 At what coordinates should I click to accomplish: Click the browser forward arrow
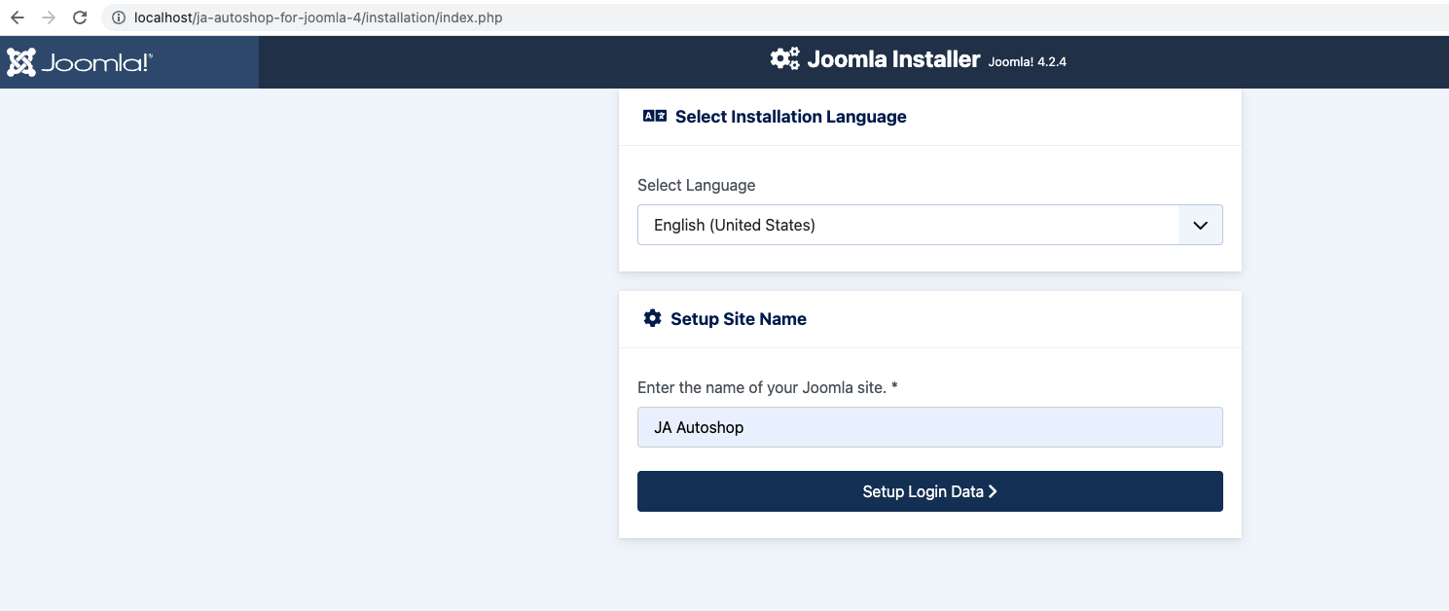coord(49,18)
